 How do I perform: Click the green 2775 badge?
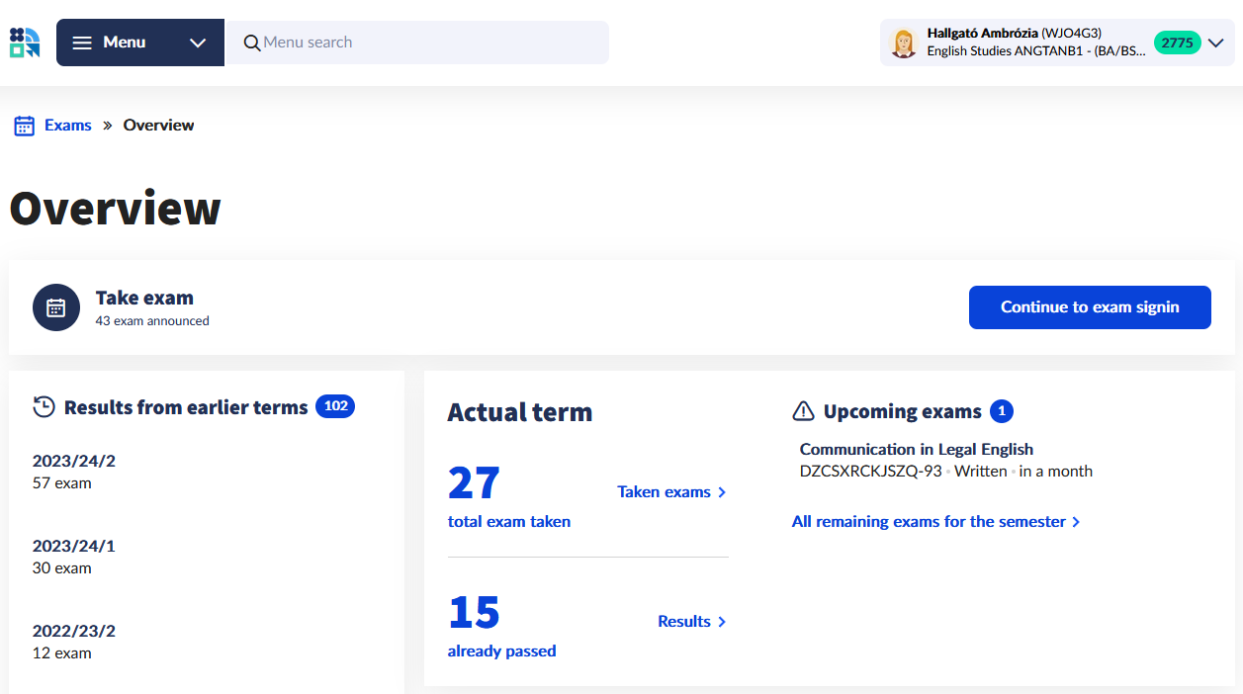(1177, 43)
